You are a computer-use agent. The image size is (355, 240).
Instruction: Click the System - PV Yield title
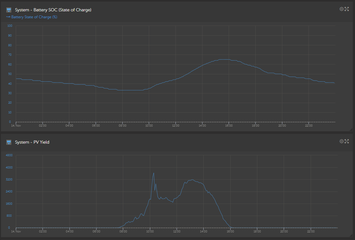click(32, 142)
